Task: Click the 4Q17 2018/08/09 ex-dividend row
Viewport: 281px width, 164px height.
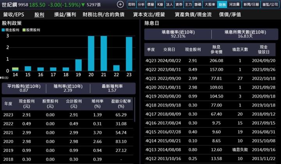Action: click(x=210, y=114)
